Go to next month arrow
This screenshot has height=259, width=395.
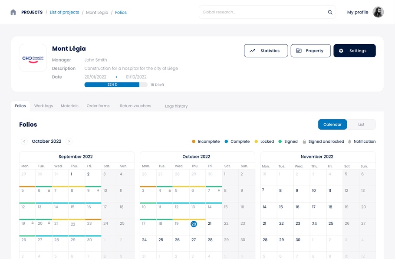tap(69, 141)
